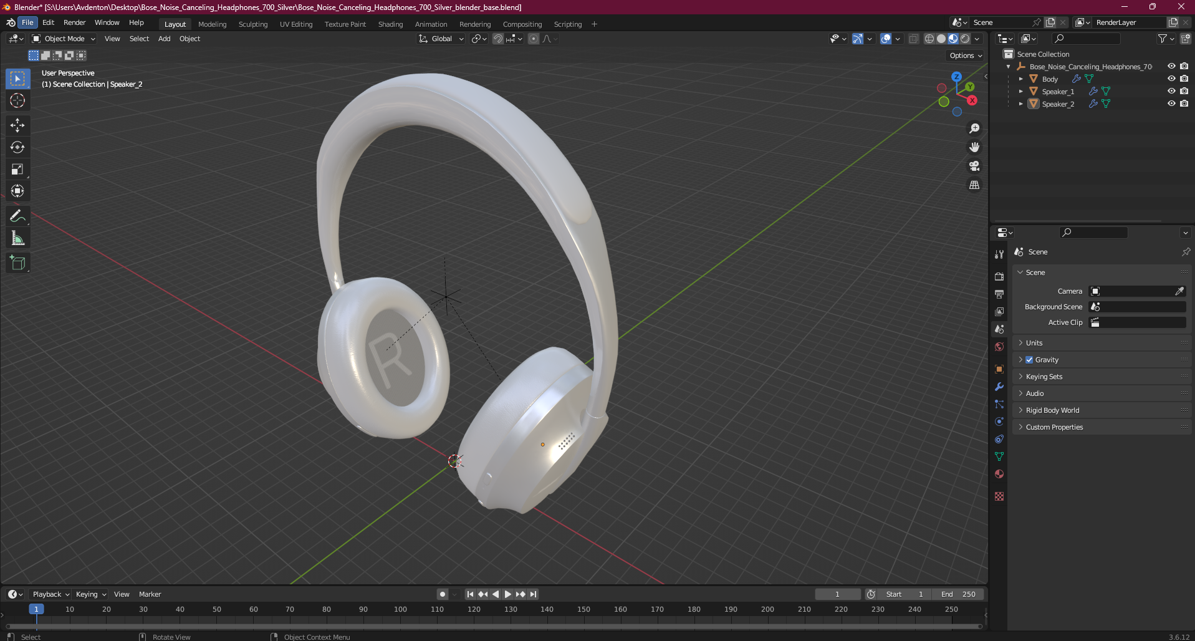Open the World properties tab
Screen dimensions: 1195x641
(999, 347)
